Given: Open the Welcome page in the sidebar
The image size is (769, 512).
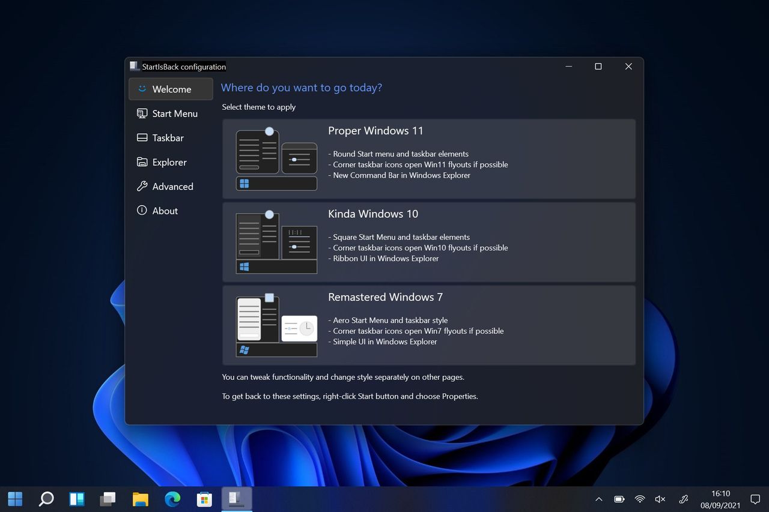Looking at the screenshot, I should (x=171, y=89).
